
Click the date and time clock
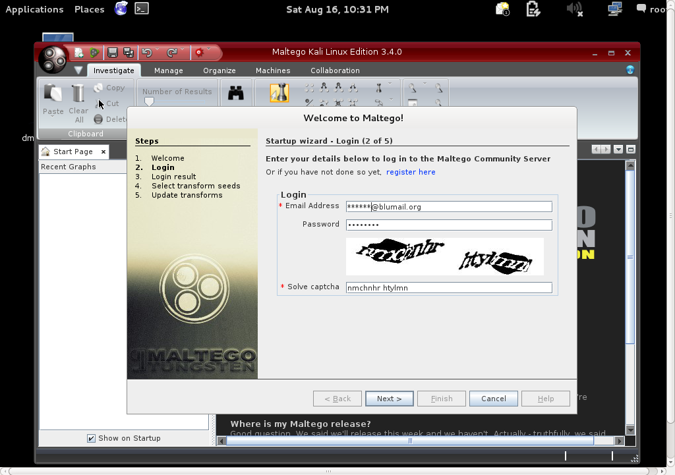[x=337, y=9]
